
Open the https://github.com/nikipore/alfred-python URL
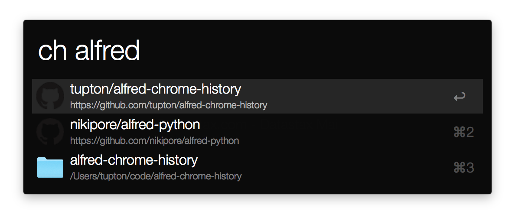pos(154,141)
